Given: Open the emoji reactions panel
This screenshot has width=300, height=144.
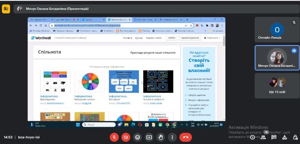Looking at the screenshot, I should [137, 137].
